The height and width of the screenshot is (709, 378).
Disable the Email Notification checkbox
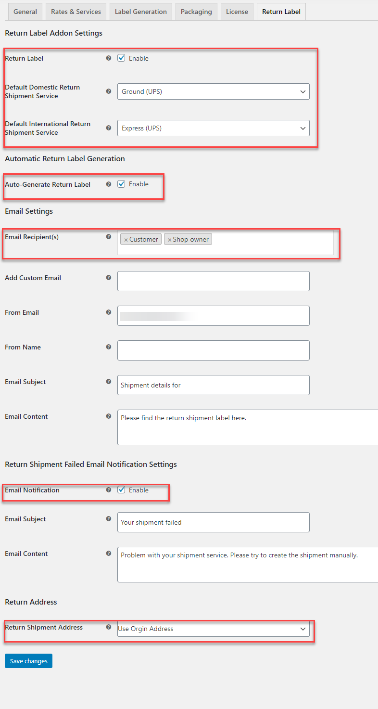pyautogui.click(x=122, y=490)
